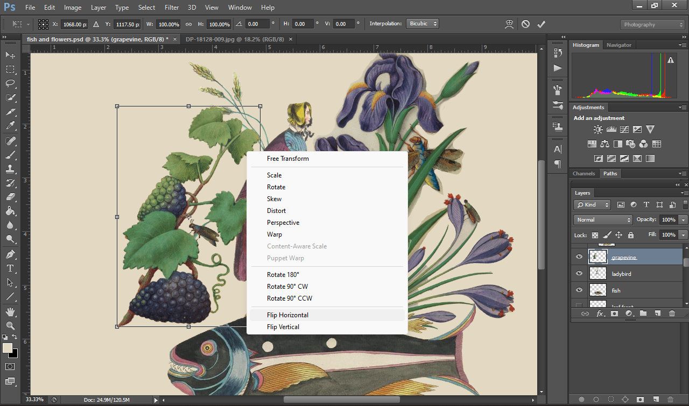Select the Lasso tool

point(10,83)
